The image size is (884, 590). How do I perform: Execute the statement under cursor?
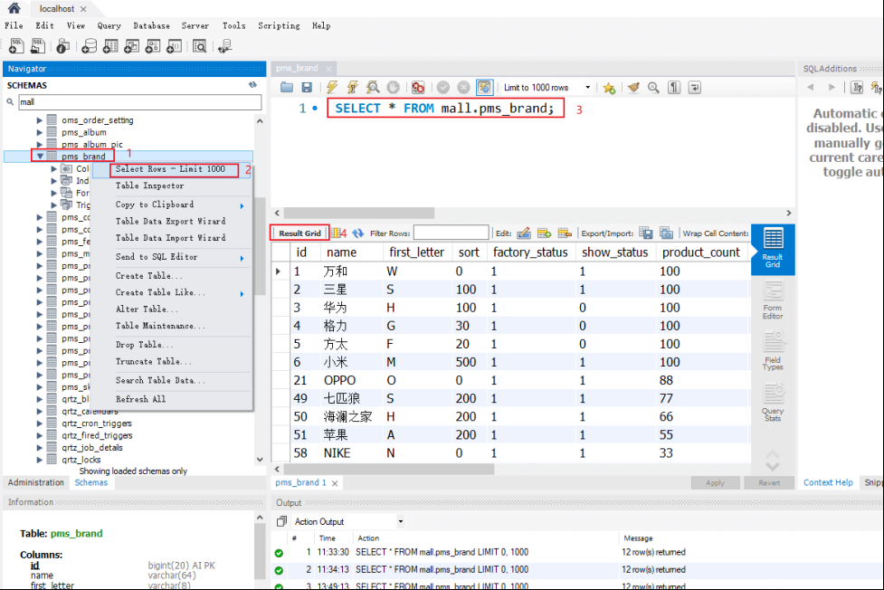coord(352,88)
